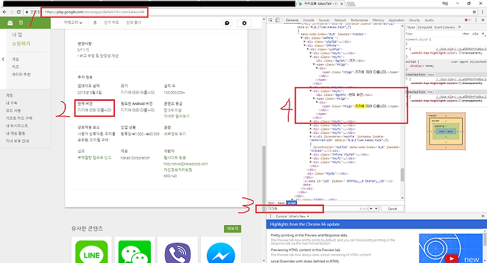This screenshot has width=487, height=263.
Task: Open the Event Listeners tab
Action: click(444, 27)
